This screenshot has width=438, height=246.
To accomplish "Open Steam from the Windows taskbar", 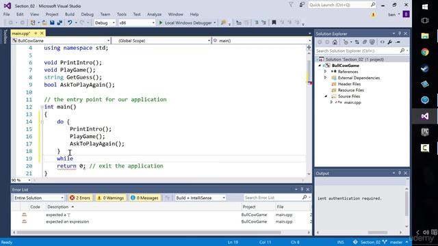I will click(x=425, y=68).
